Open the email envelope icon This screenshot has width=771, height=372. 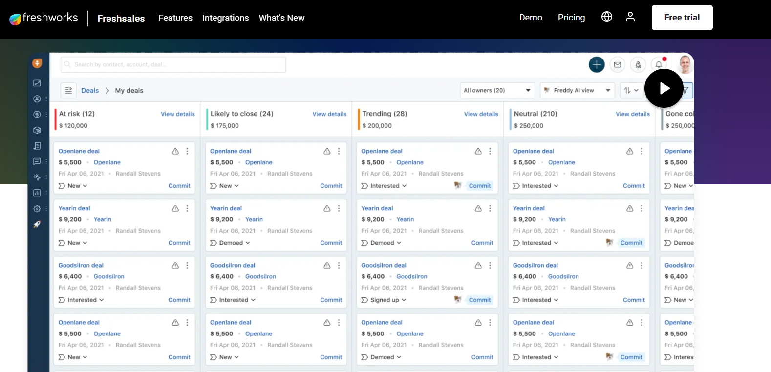click(618, 64)
